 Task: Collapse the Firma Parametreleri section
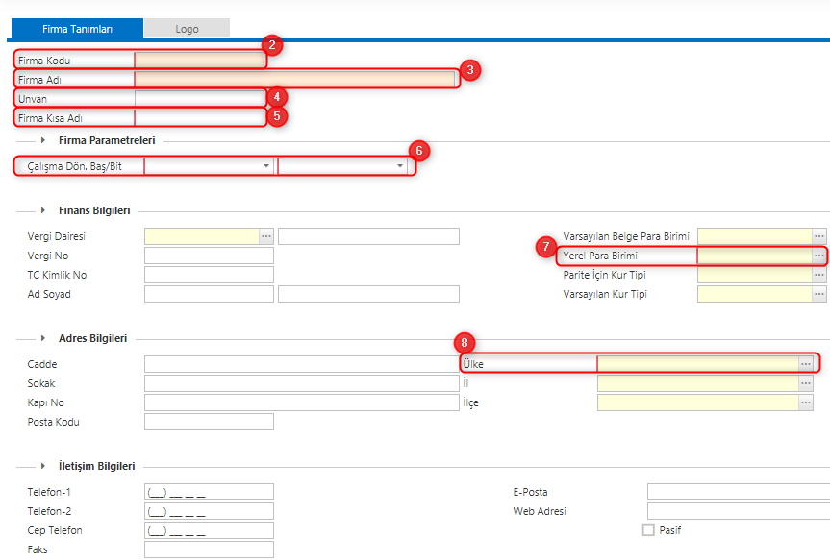[x=42, y=140]
